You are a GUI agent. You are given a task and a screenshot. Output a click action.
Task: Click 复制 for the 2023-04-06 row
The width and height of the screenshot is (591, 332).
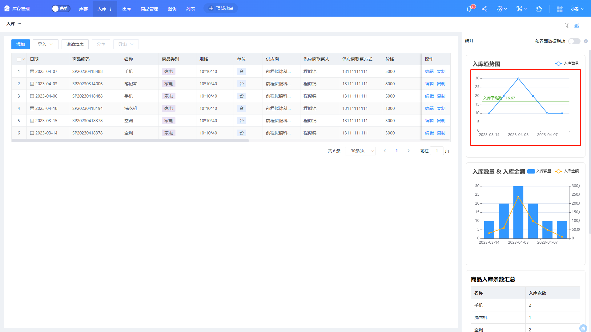pos(441,96)
